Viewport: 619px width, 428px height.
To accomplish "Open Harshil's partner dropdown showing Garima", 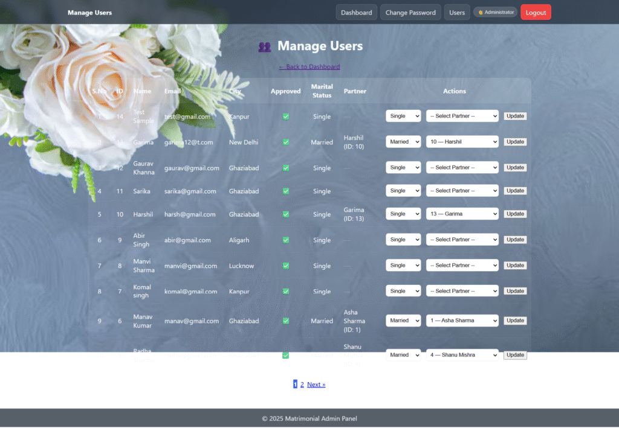I will (x=462, y=213).
